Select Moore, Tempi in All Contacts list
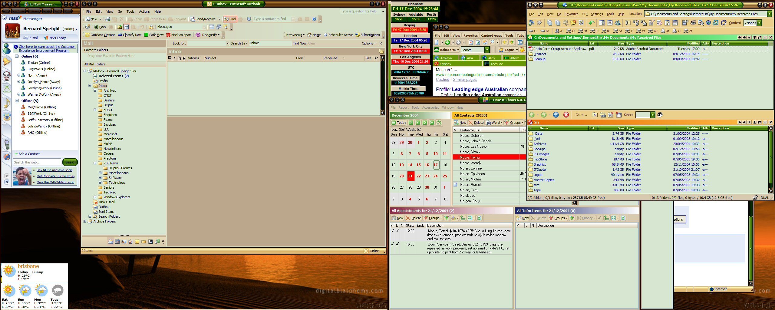 [x=489, y=157]
